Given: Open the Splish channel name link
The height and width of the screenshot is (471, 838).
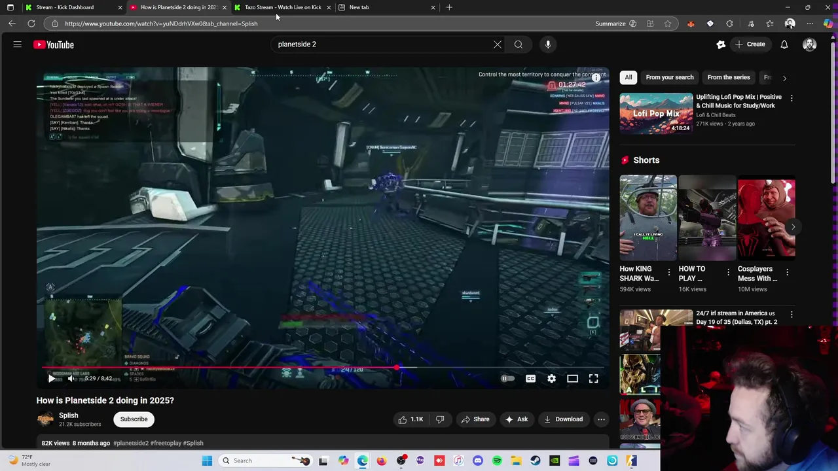Looking at the screenshot, I should tap(69, 415).
